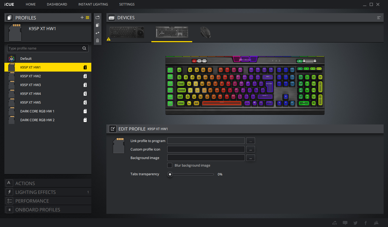Select the K95P XT HW4 profile
This screenshot has height=227, width=388.
point(48,93)
